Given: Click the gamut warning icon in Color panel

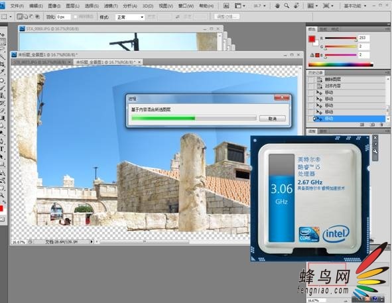Looking at the screenshot, I should click(312, 55).
